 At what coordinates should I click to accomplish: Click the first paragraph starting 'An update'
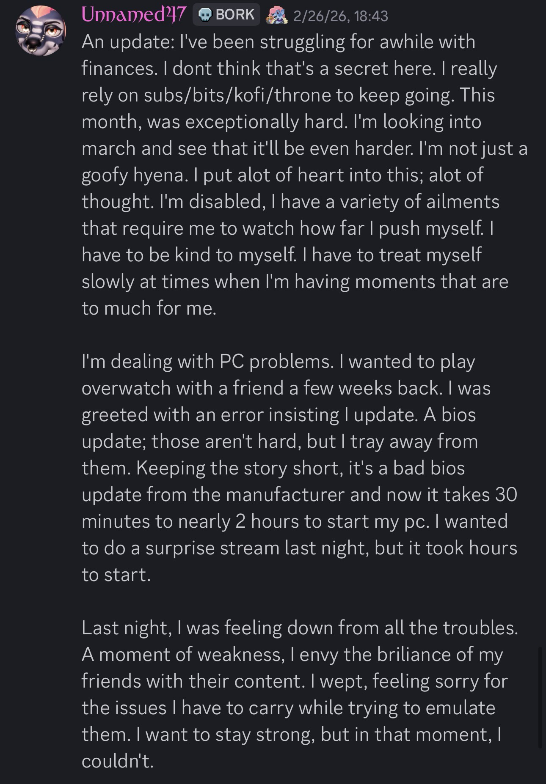coord(296,175)
